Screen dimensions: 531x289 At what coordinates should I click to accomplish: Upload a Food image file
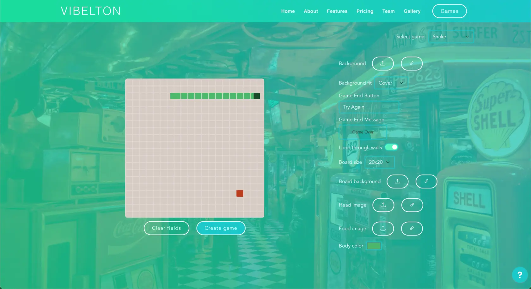[x=383, y=229]
